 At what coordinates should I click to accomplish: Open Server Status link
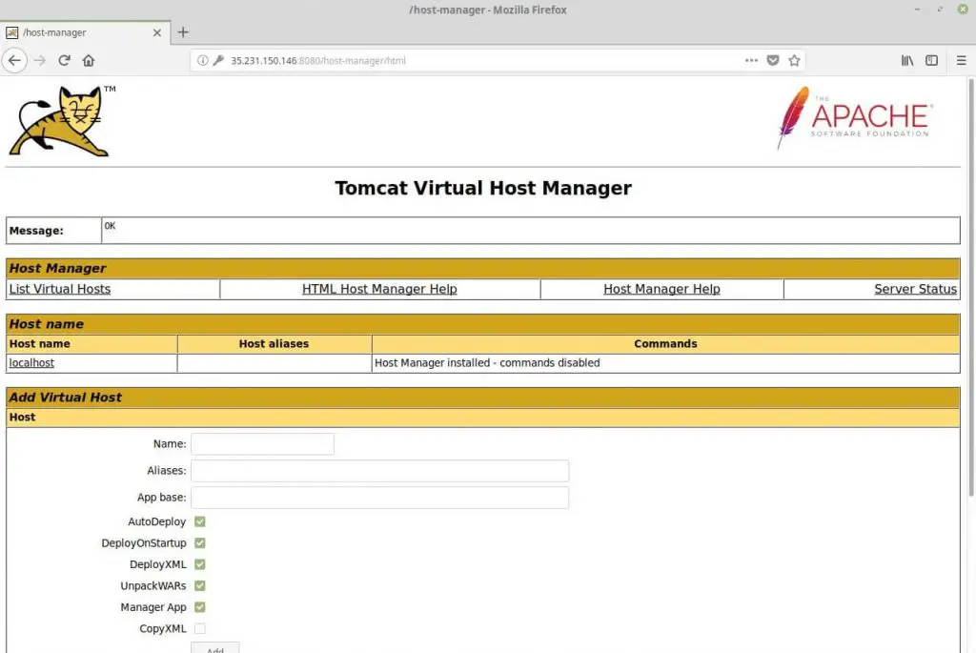(x=915, y=289)
